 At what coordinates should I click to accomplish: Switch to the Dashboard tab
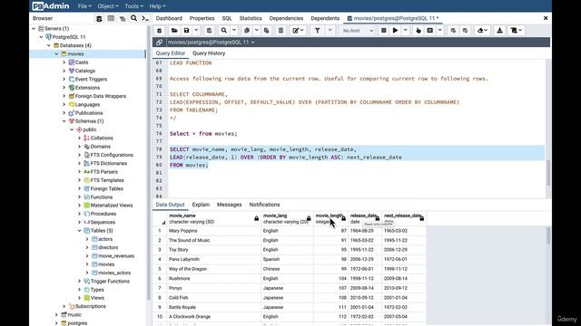pyautogui.click(x=169, y=18)
